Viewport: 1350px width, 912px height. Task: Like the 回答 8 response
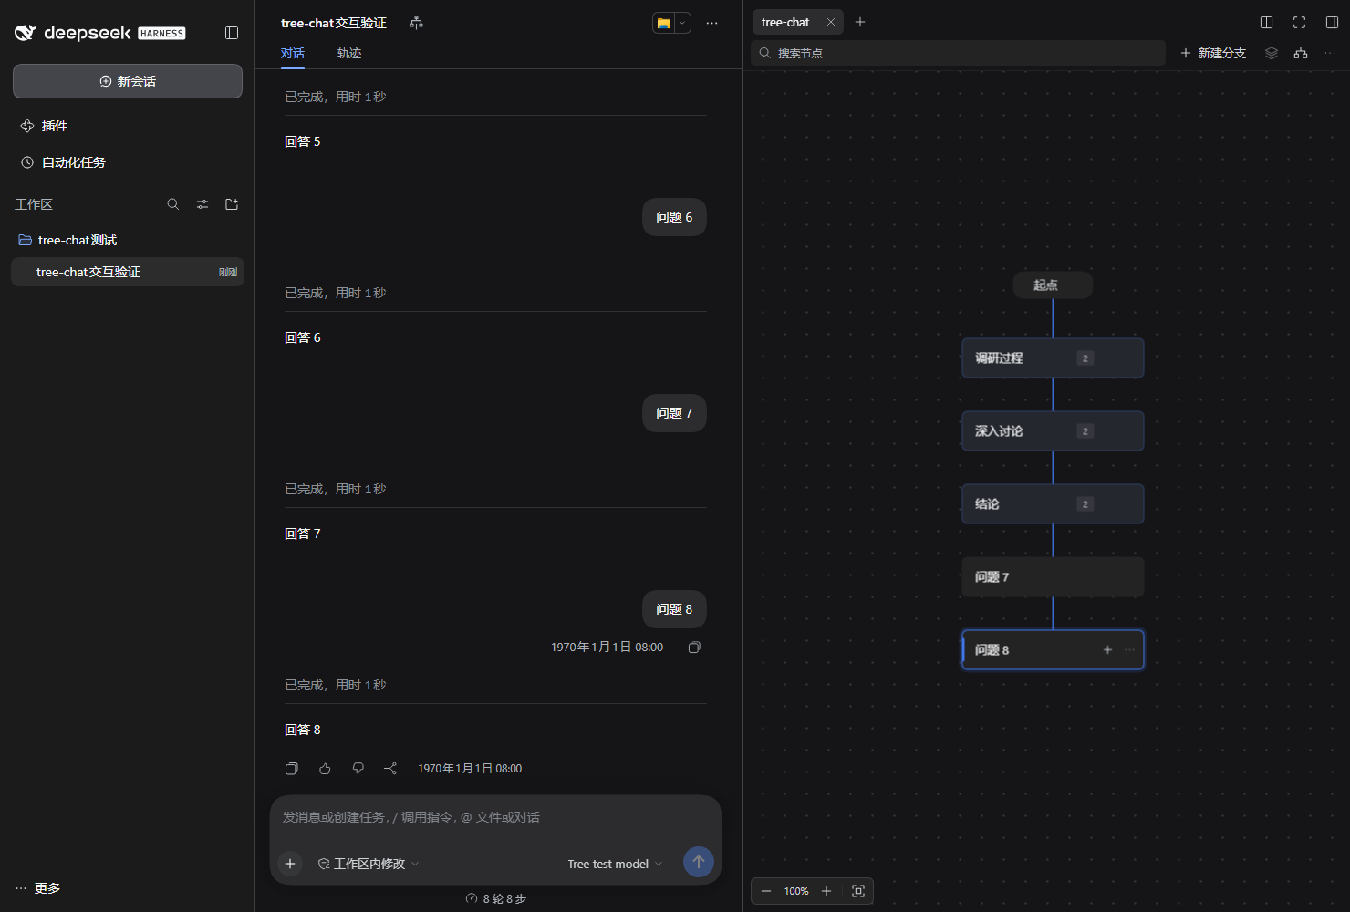[x=325, y=769]
